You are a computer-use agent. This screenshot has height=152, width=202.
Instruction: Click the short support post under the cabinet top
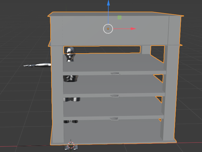coord(146,50)
